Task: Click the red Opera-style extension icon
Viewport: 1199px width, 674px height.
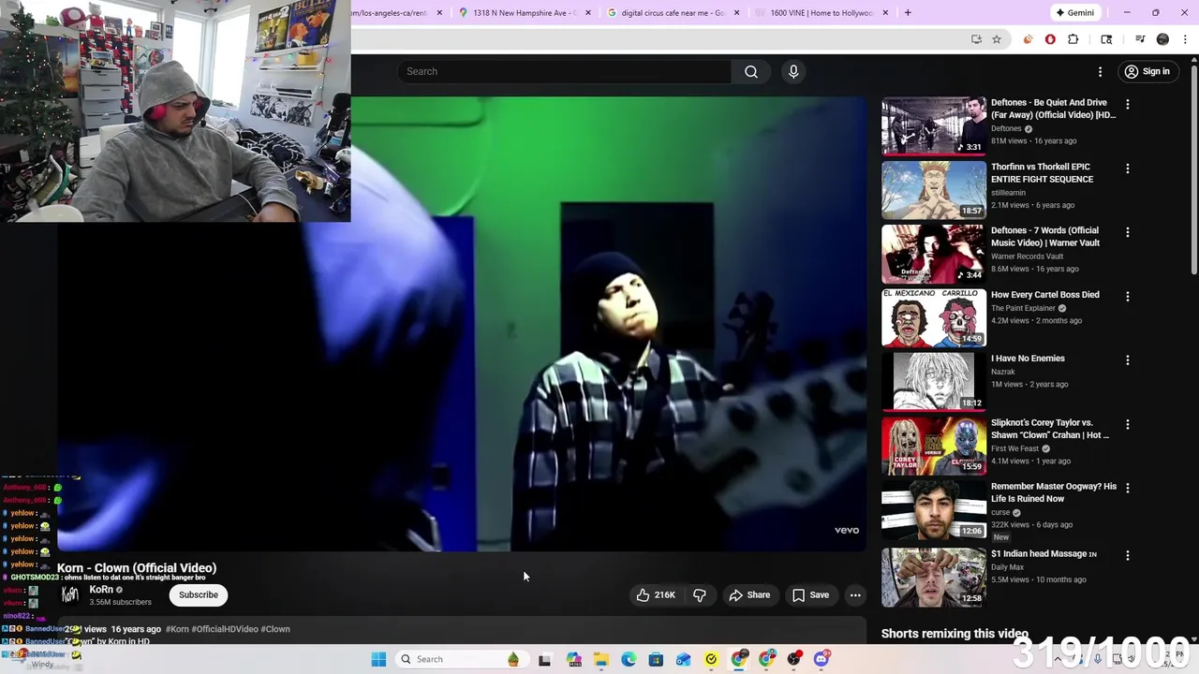Action: [x=1050, y=39]
